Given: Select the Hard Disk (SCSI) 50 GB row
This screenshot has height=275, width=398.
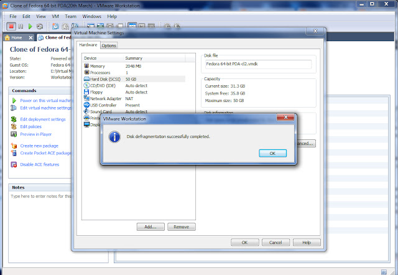Looking at the screenshot, I should point(134,79).
